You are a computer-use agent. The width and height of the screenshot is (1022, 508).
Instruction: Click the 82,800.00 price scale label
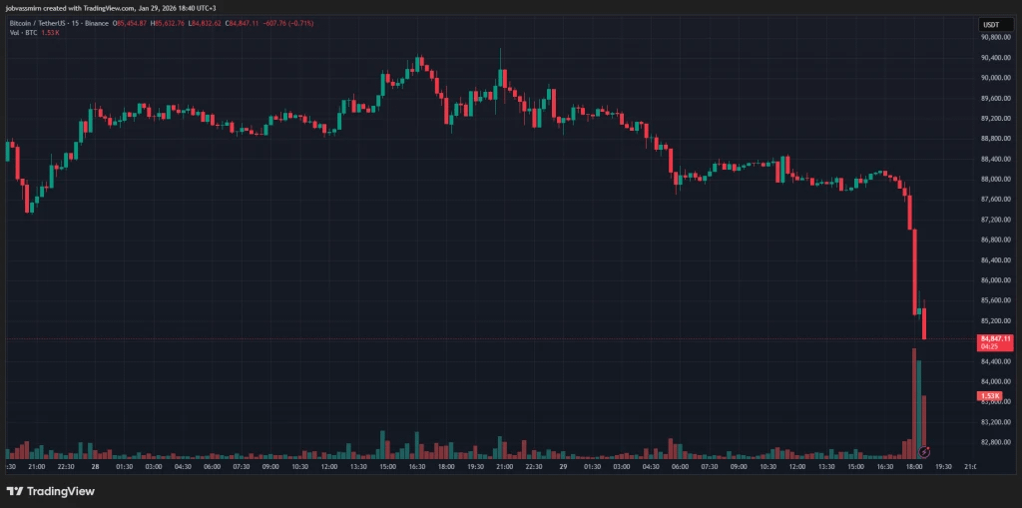coord(995,442)
